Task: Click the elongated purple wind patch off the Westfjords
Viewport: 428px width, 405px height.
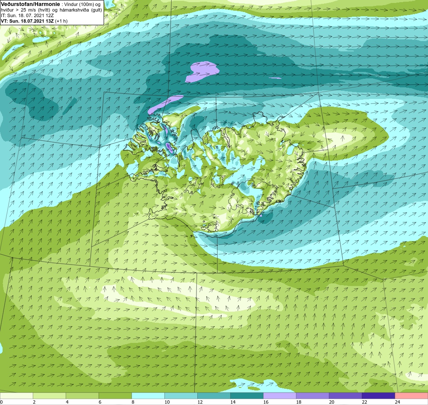Action: point(165,104)
